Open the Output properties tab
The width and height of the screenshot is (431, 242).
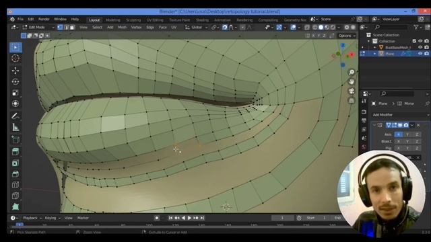(364, 120)
